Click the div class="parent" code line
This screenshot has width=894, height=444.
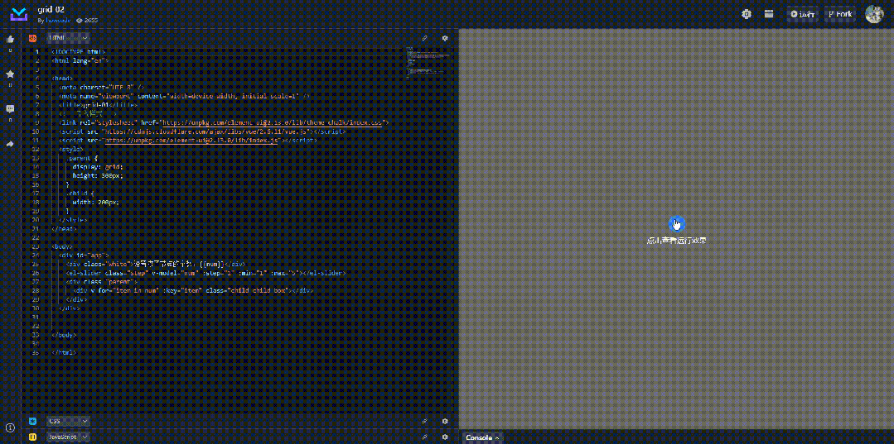pyautogui.click(x=102, y=282)
